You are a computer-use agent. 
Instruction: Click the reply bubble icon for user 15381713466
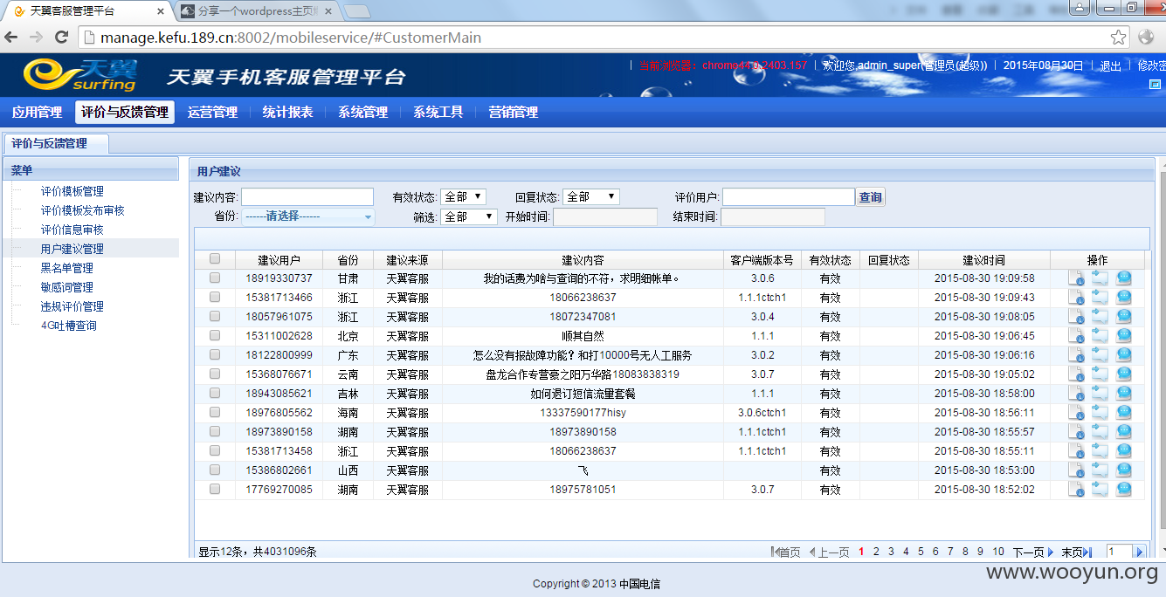[x=1124, y=298]
